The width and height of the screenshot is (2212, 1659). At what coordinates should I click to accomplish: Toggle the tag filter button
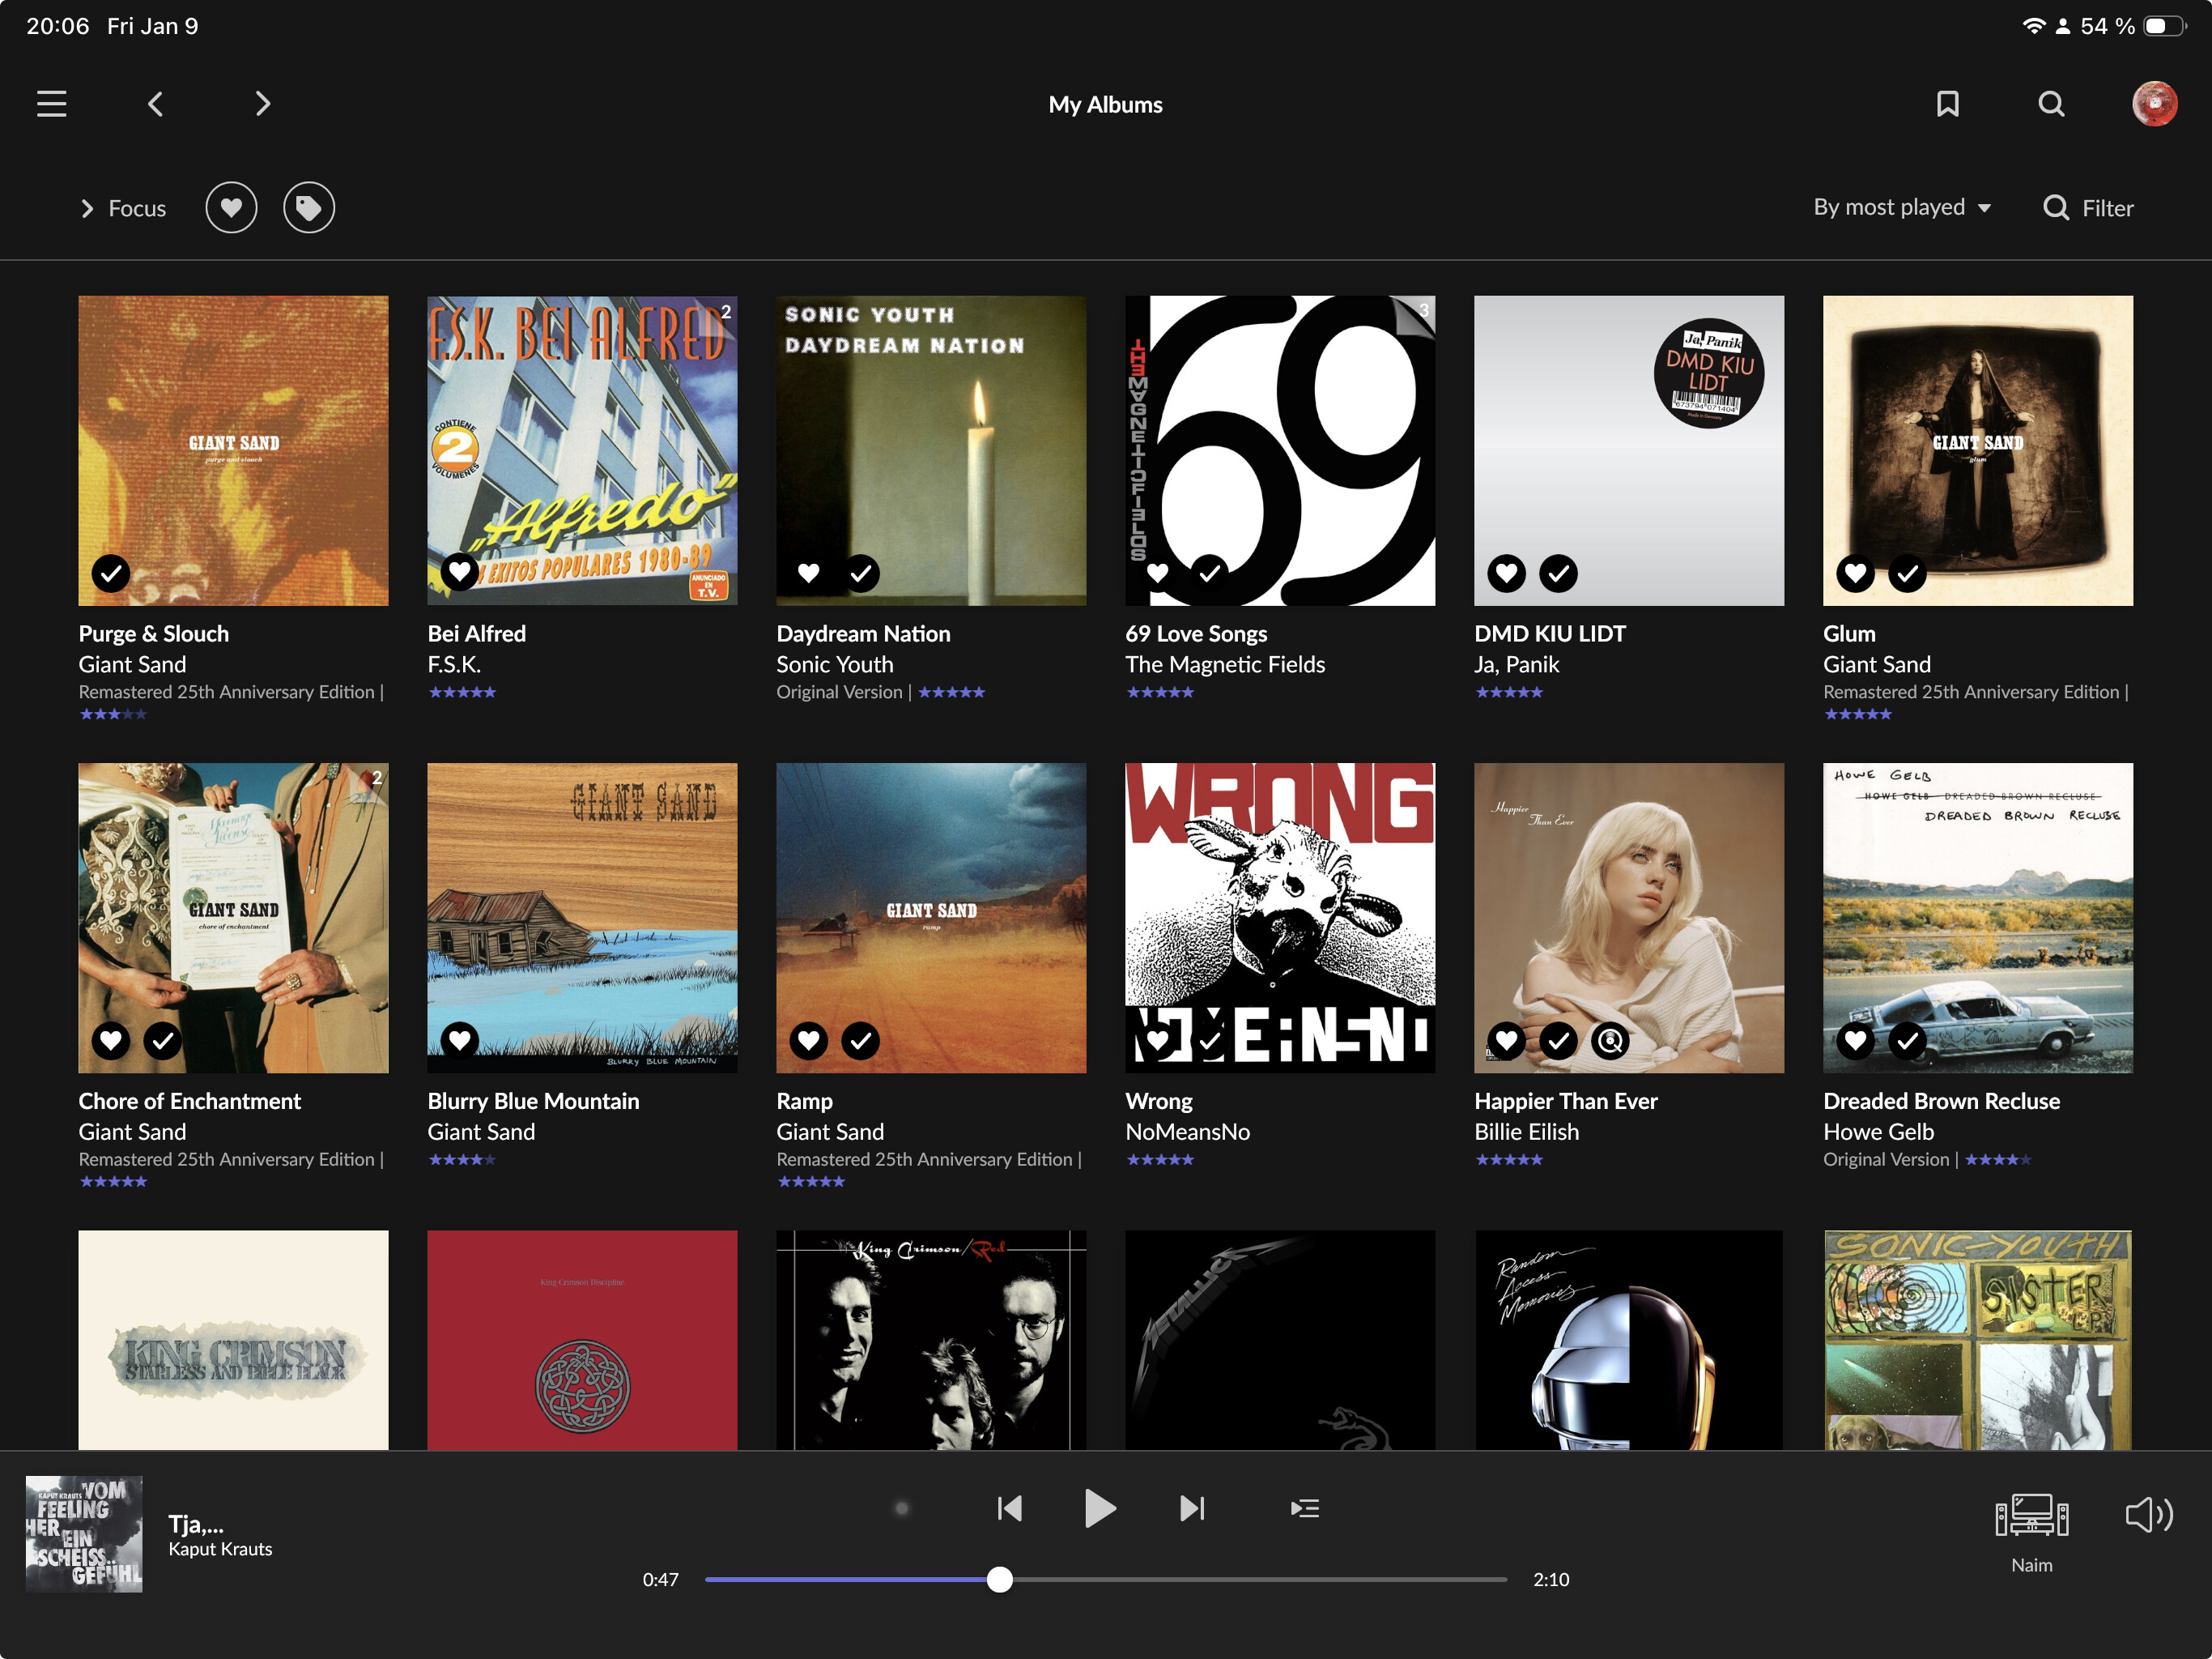[309, 208]
